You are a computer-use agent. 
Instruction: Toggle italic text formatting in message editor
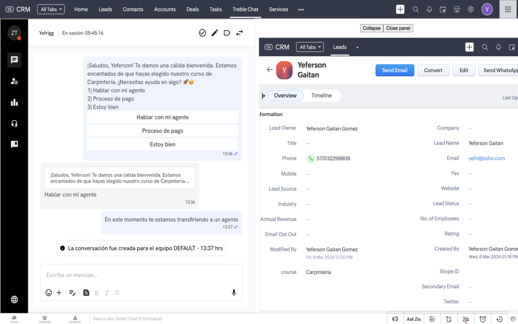click(107, 293)
